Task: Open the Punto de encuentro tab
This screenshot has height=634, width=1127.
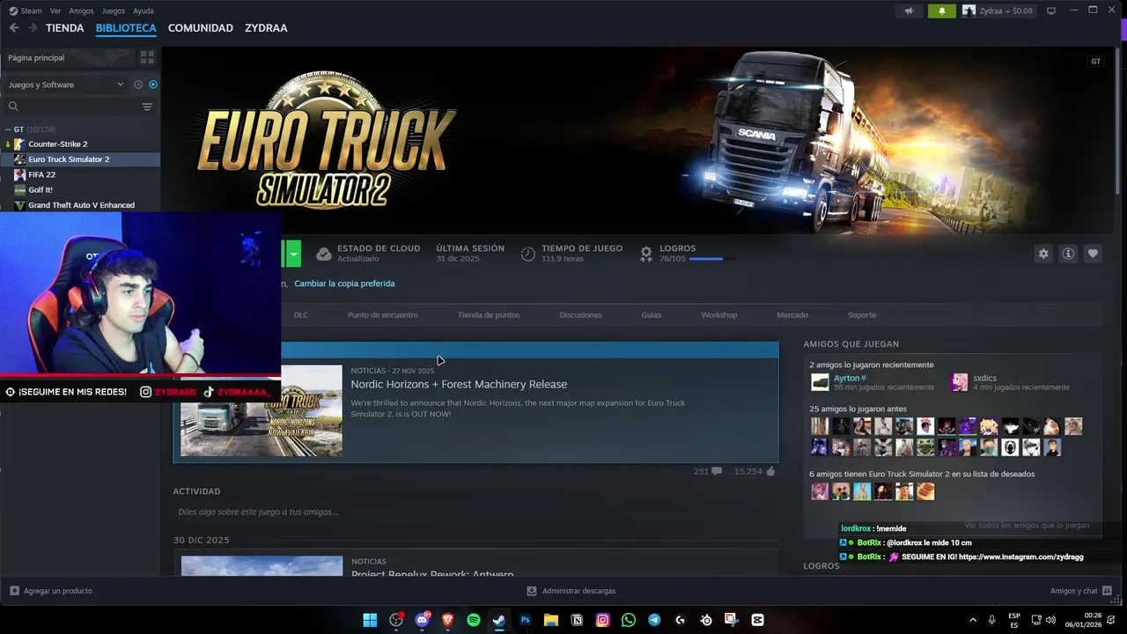Action: pos(383,315)
